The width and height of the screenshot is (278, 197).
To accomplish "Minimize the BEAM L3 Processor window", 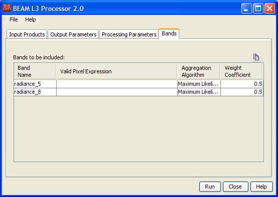I will (x=246, y=8).
